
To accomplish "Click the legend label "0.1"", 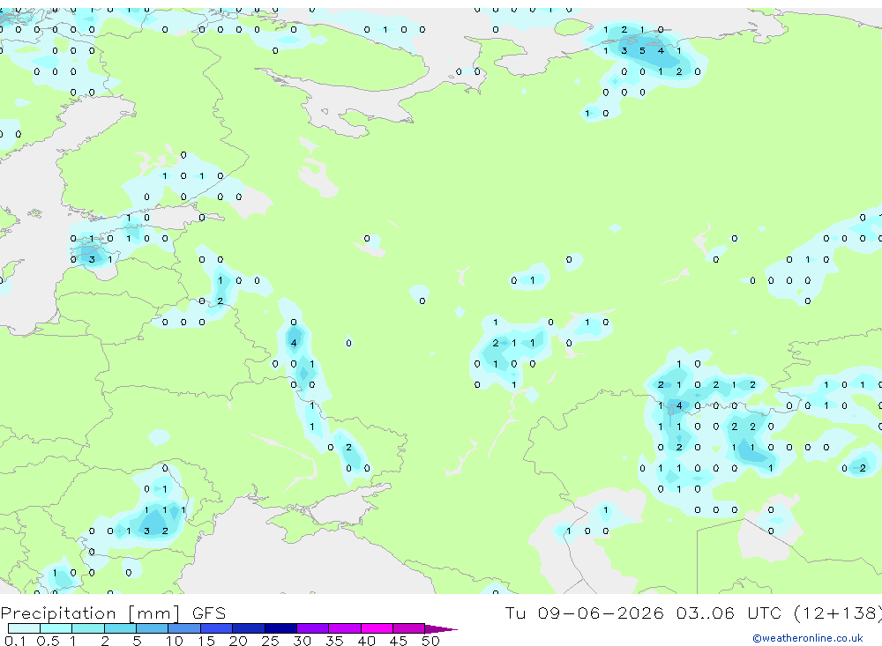I will click(15, 641).
